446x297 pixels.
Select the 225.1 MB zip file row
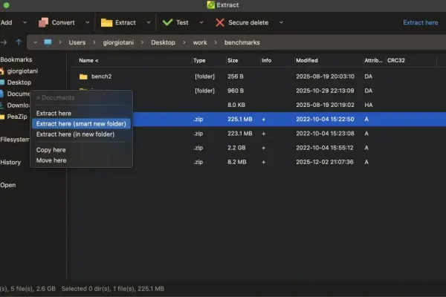coord(288,119)
